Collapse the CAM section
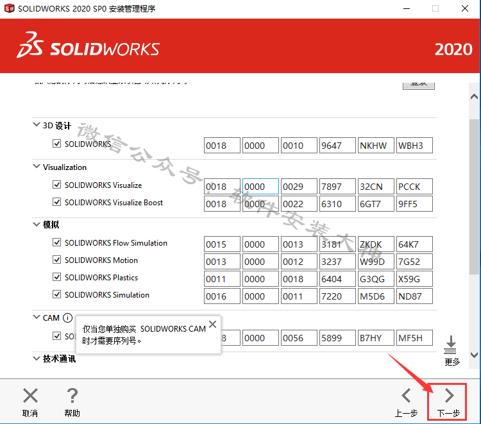This screenshot has height=424, width=481. click(x=37, y=317)
